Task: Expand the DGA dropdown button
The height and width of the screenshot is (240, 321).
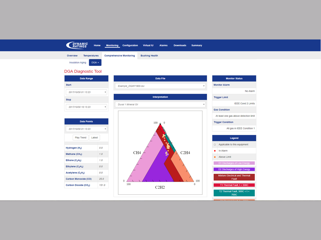Action: coord(95,63)
